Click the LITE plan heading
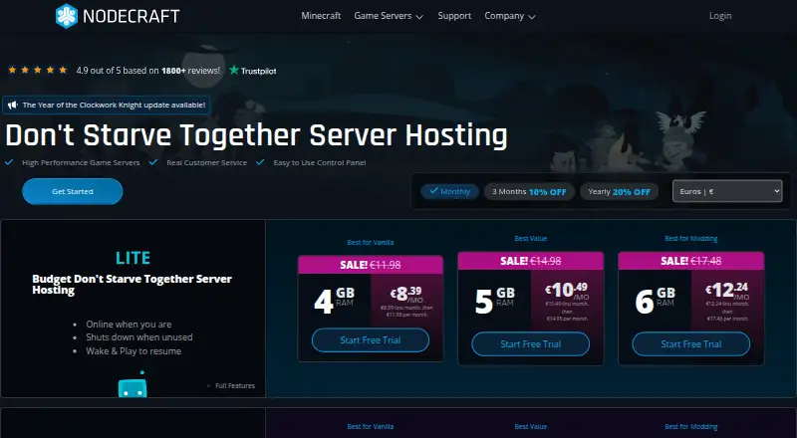 click(133, 258)
